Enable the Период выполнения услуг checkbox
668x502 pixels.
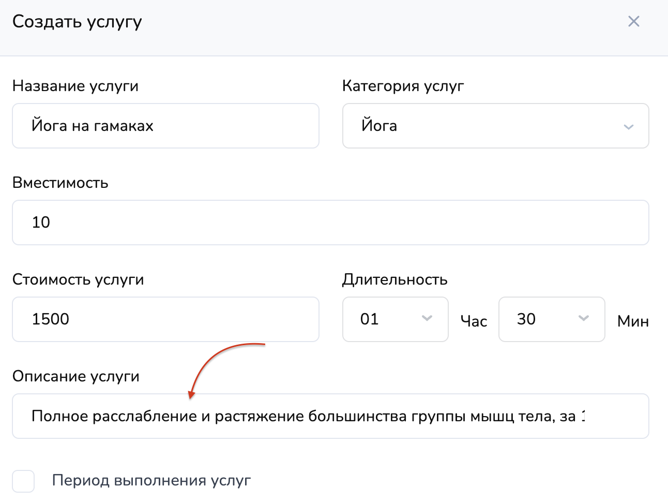[23, 481]
